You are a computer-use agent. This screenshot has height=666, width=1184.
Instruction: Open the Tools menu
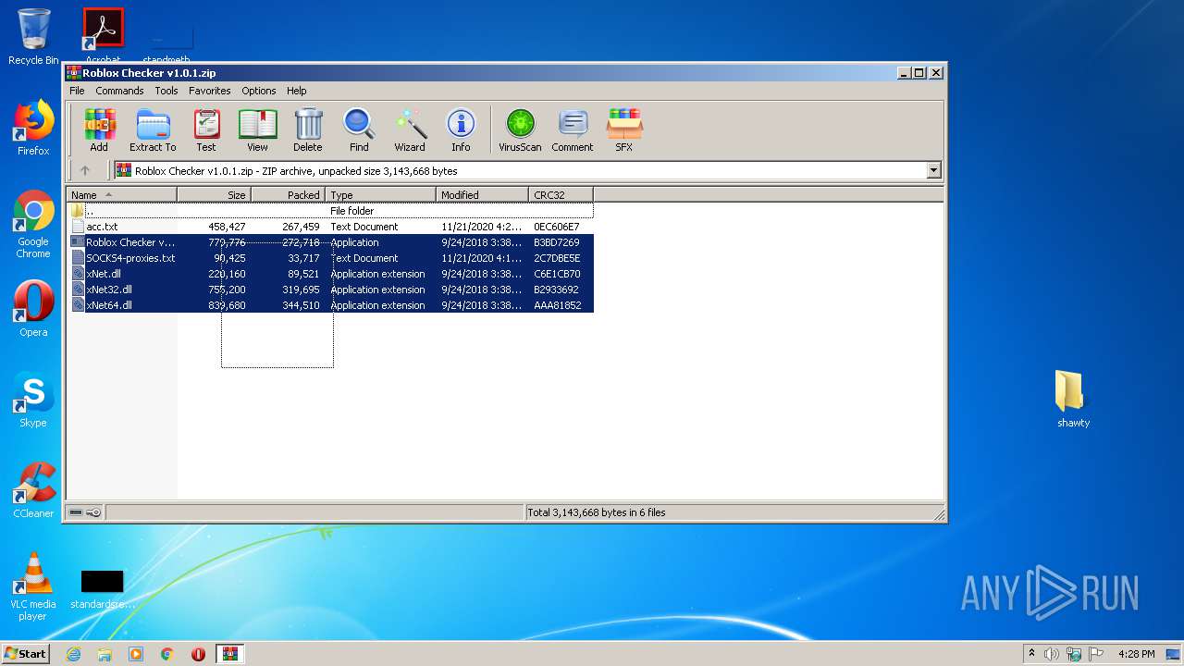166,91
